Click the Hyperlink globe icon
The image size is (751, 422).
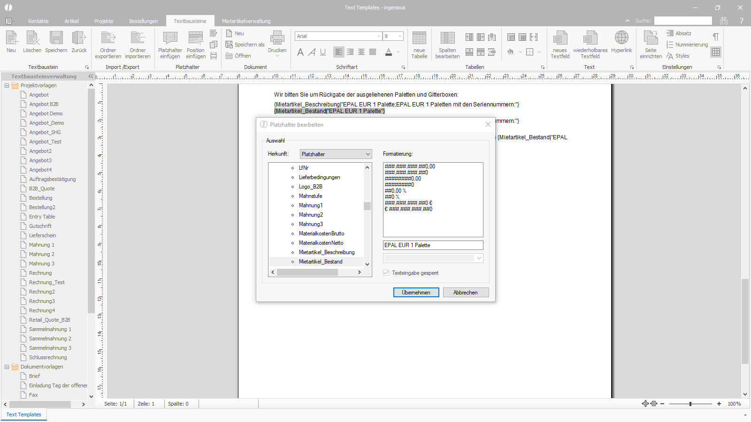point(621,38)
